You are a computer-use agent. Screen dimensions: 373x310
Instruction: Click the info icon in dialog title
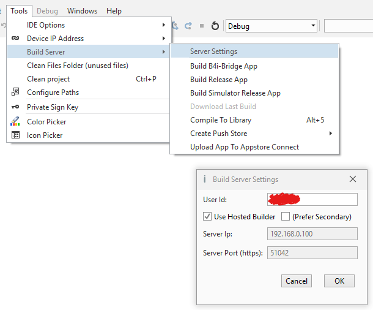204,180
